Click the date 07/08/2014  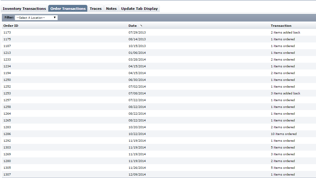137,93
